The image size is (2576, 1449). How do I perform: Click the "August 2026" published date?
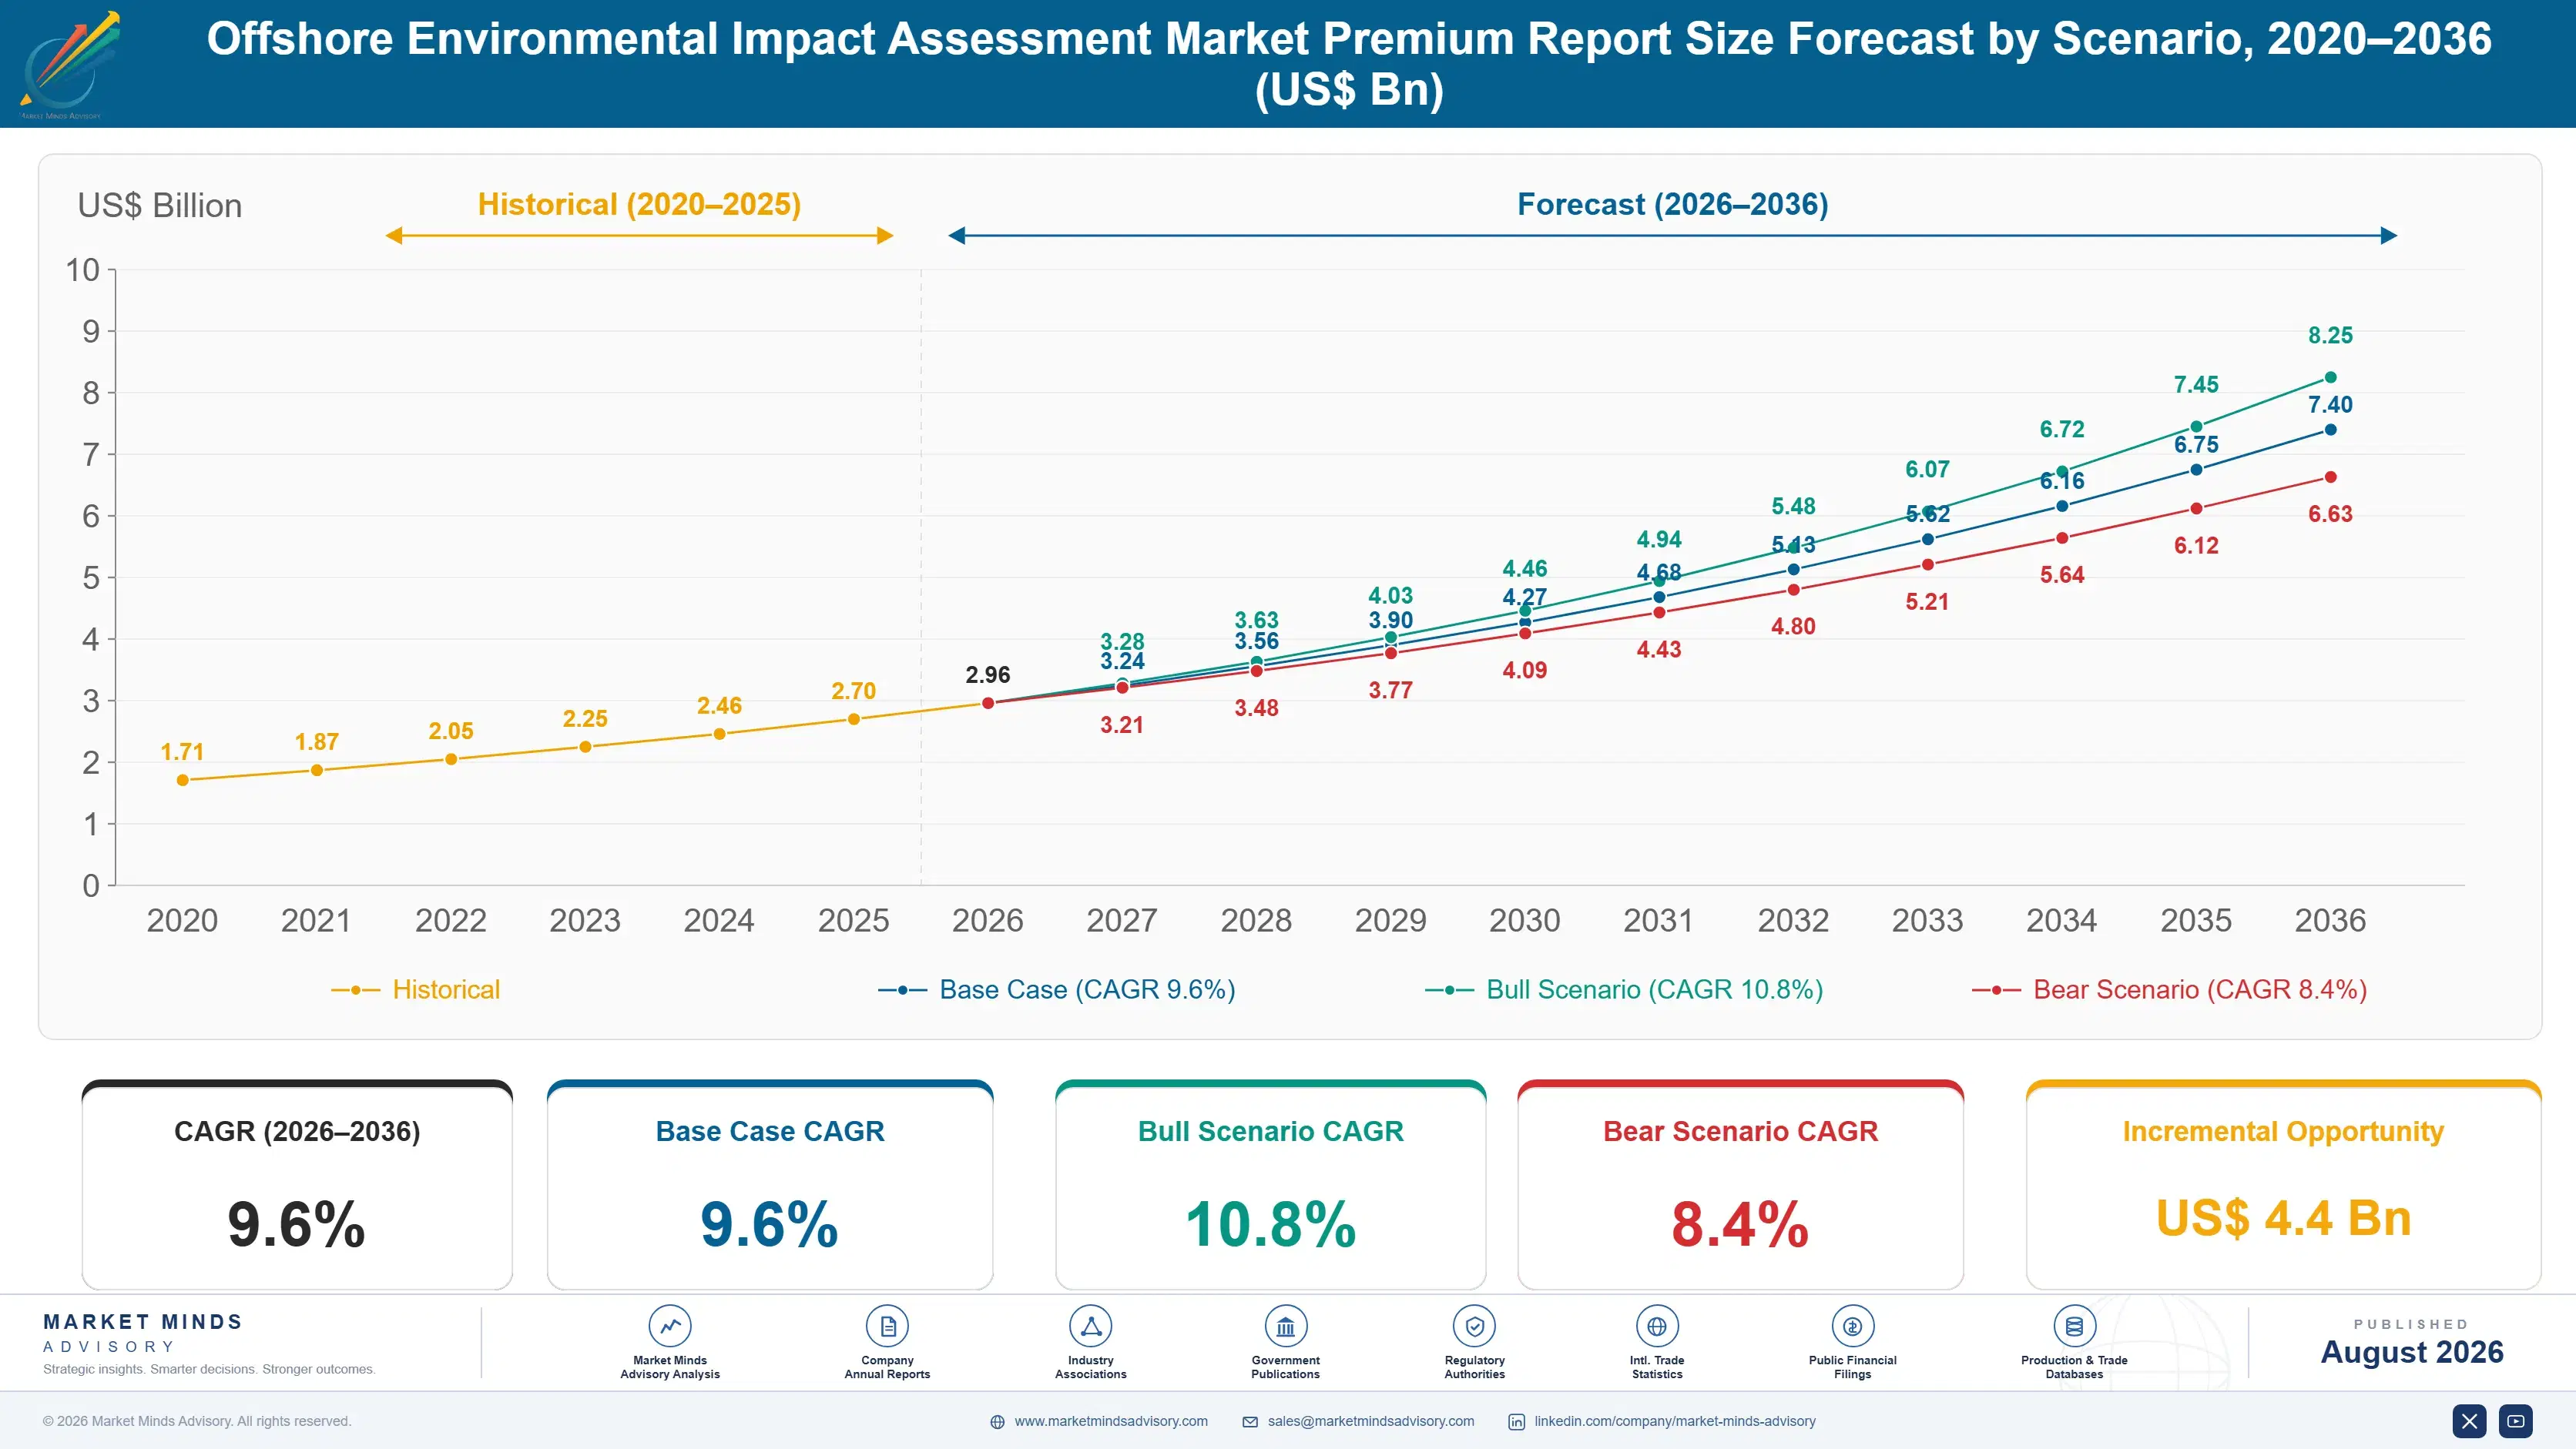(2412, 1352)
